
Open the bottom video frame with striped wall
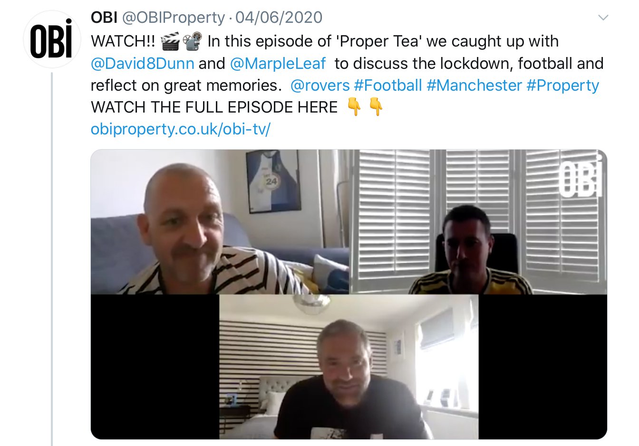pos(349,367)
